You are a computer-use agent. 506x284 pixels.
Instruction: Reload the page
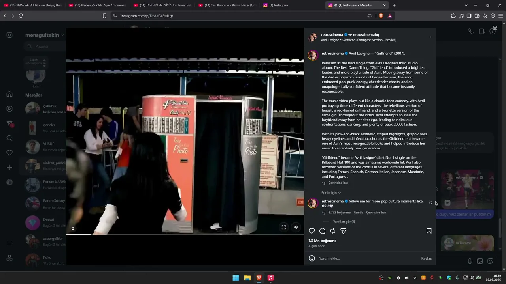(21, 16)
